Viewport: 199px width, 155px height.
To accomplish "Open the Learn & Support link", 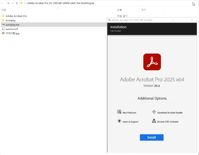I will (x=130, y=122).
